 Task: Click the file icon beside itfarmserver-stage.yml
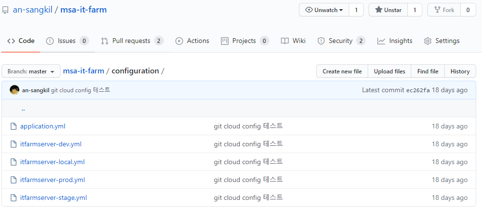tap(13, 198)
